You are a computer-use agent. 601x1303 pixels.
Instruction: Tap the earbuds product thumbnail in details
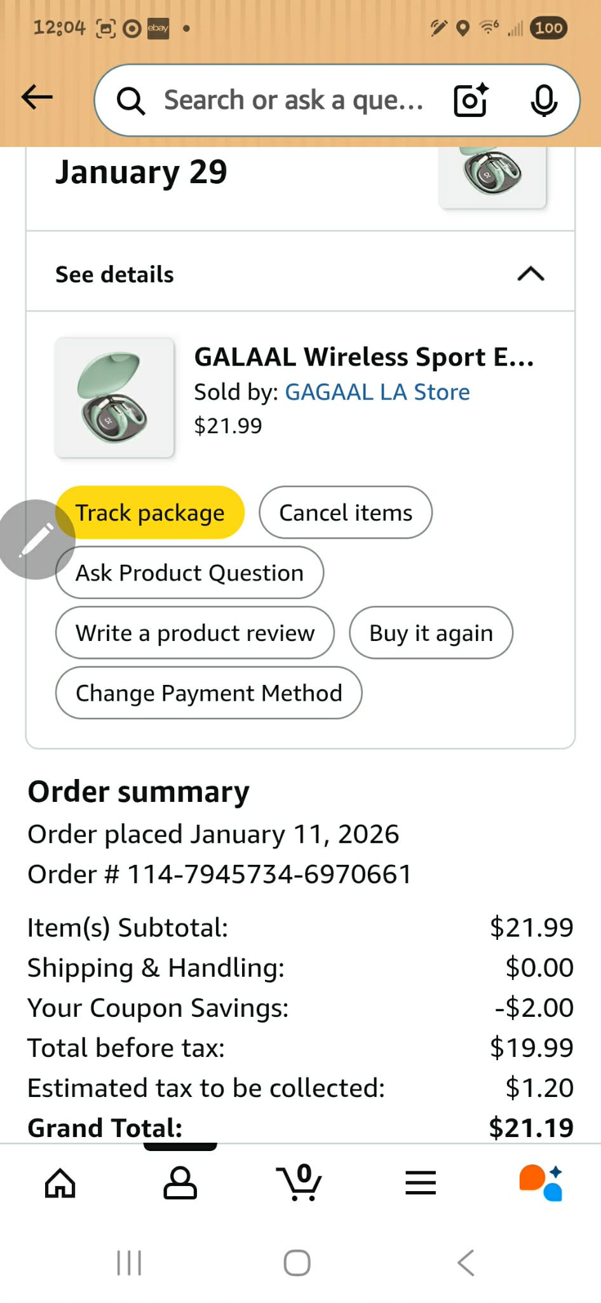pos(114,398)
